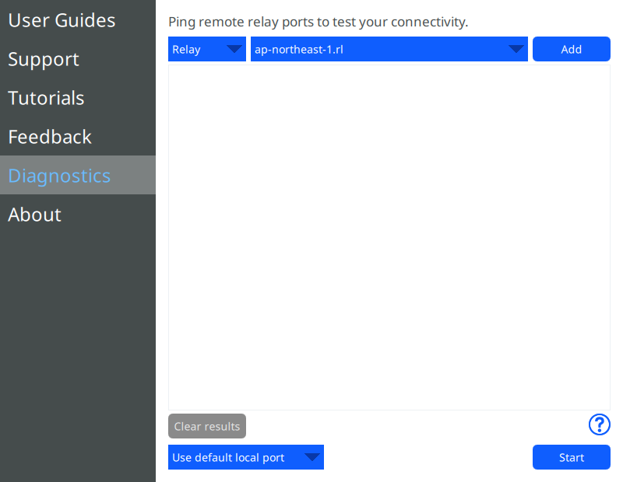Image resolution: width=623 pixels, height=482 pixels.
Task: Clear the ping test results
Action: pyautogui.click(x=206, y=425)
